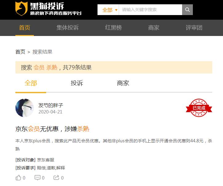
Task: Click the 共79条结果 search summary
Action: tap(77, 67)
